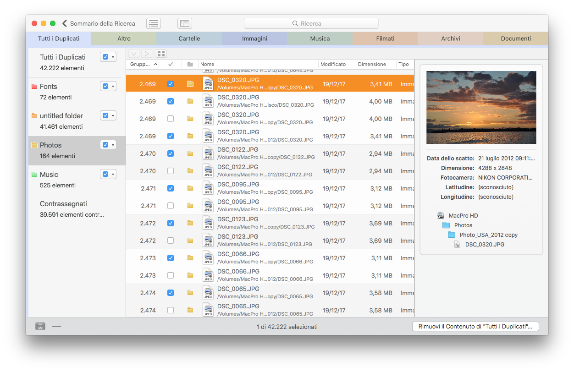This screenshot has height=372, width=574.
Task: Go back via Sommario della Ricerca
Action: tap(98, 23)
